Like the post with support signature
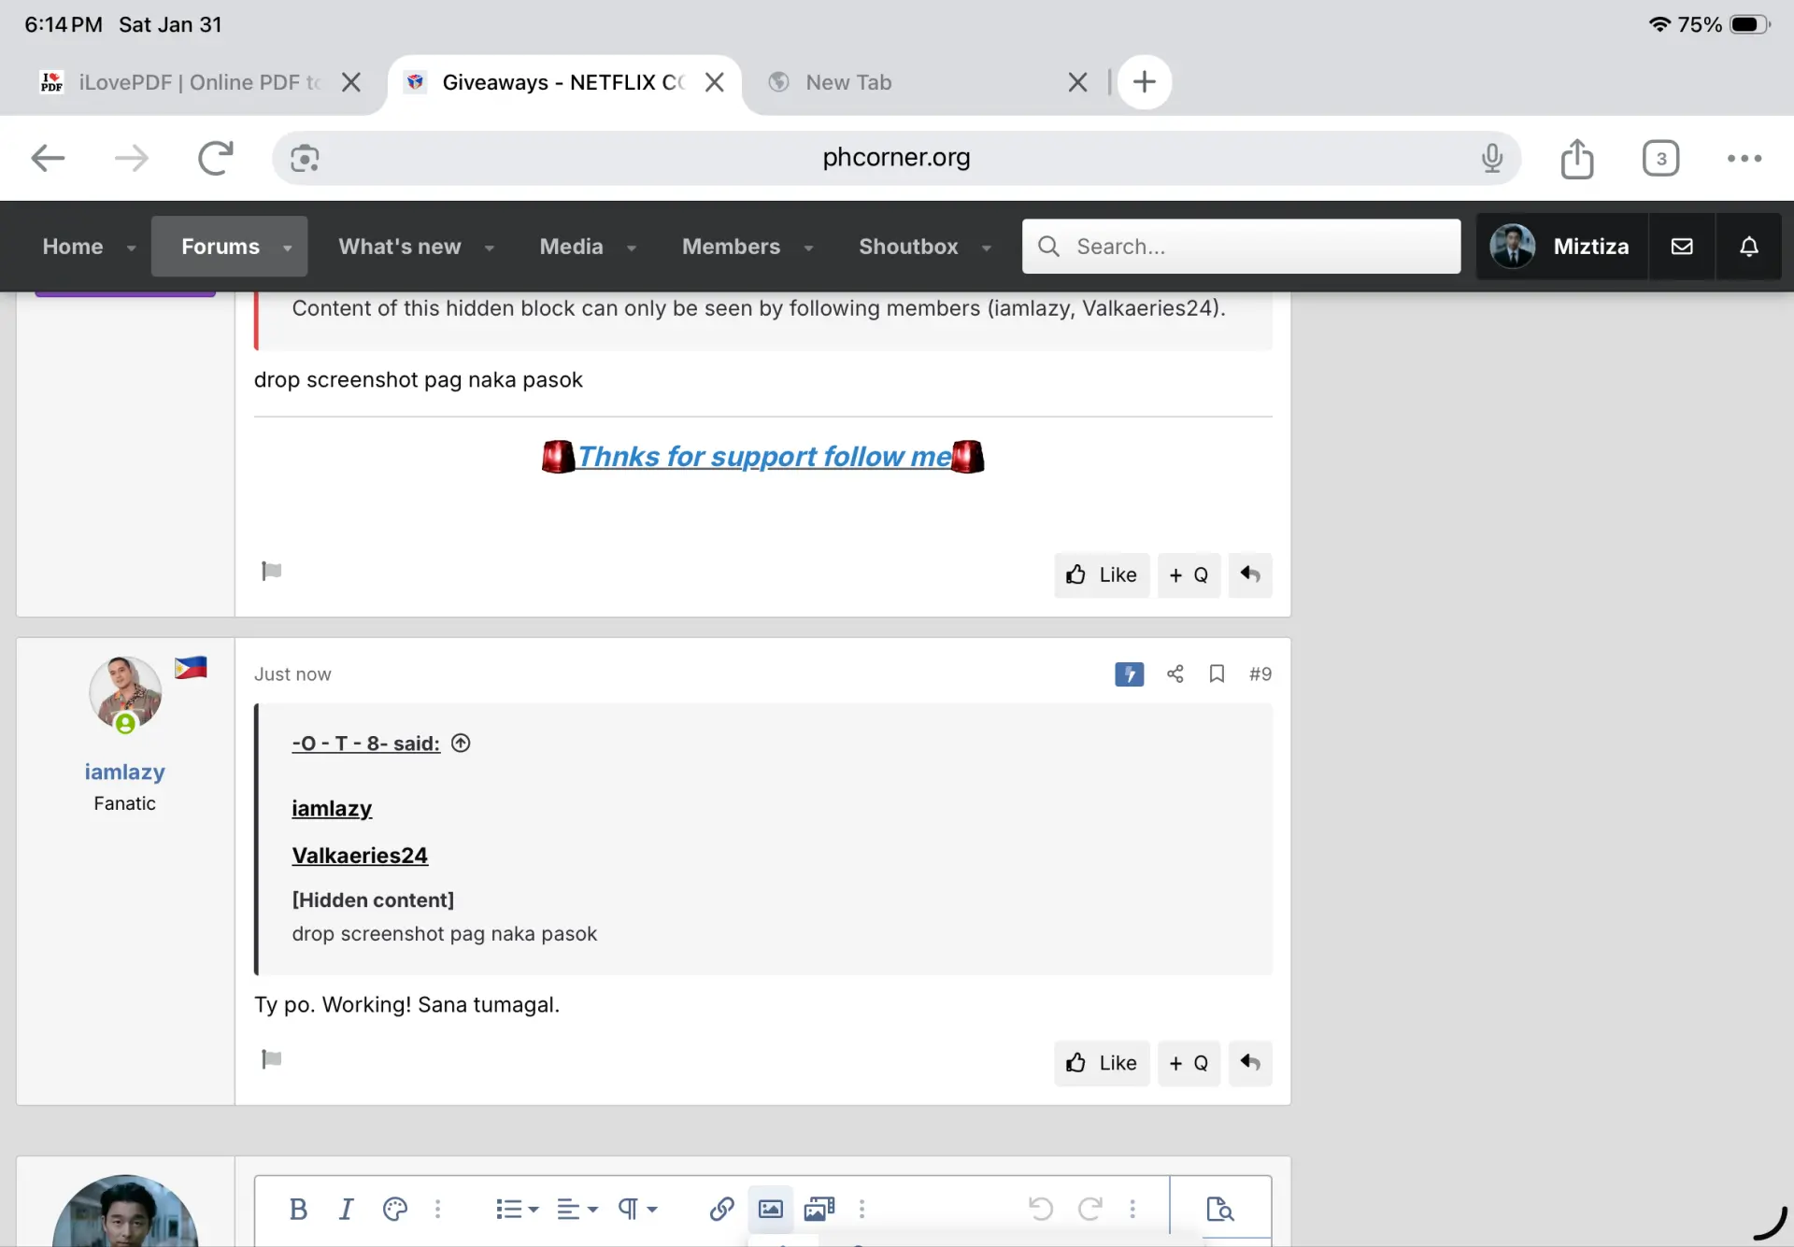 click(1102, 575)
